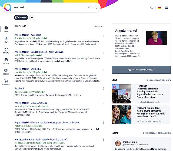Click 'Mehr Nachrichten sehen' link
173x151 pixels.
[159, 80]
